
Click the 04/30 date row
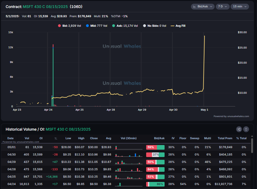pos(126,155)
